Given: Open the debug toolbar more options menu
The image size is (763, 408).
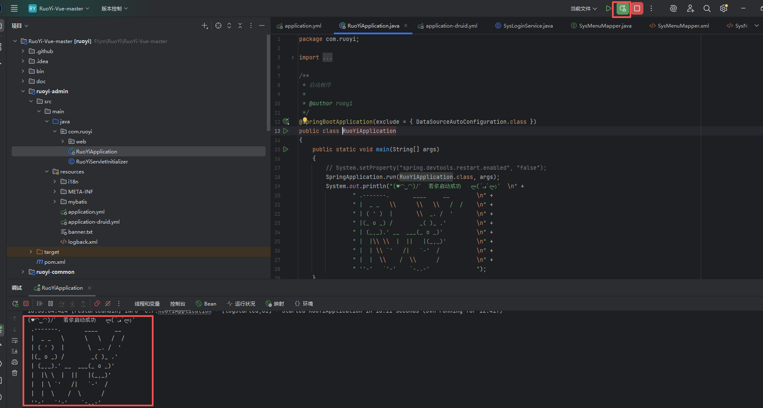Looking at the screenshot, I should click(x=119, y=303).
